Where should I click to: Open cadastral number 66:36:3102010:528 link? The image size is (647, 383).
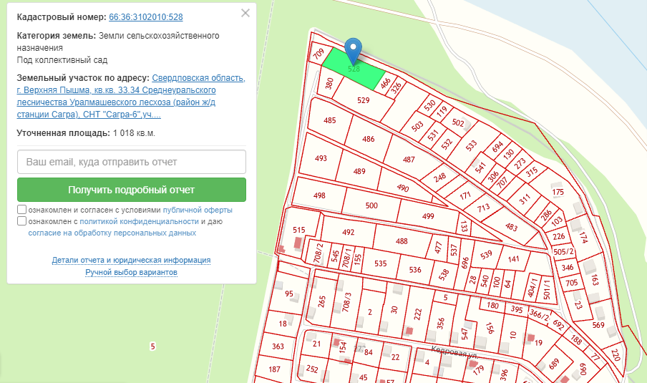point(146,17)
